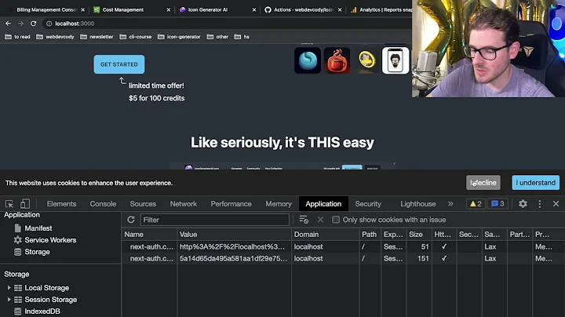Close the Icon Generator AI tab
The height and width of the screenshot is (317, 565).
(254, 9)
